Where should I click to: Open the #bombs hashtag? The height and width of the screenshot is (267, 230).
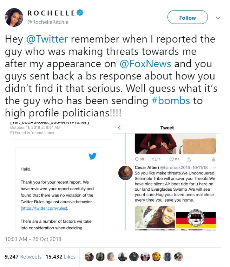[172, 101]
